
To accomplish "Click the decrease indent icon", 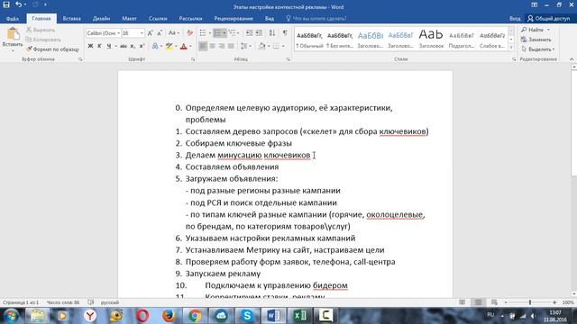I will tap(249, 33).
